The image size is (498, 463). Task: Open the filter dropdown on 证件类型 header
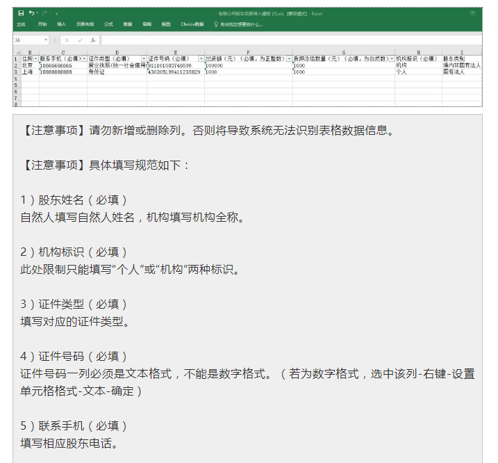pos(144,59)
